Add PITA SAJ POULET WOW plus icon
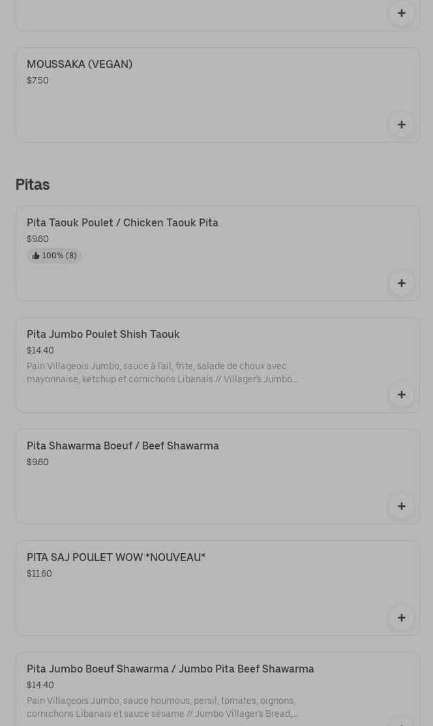 point(402,618)
